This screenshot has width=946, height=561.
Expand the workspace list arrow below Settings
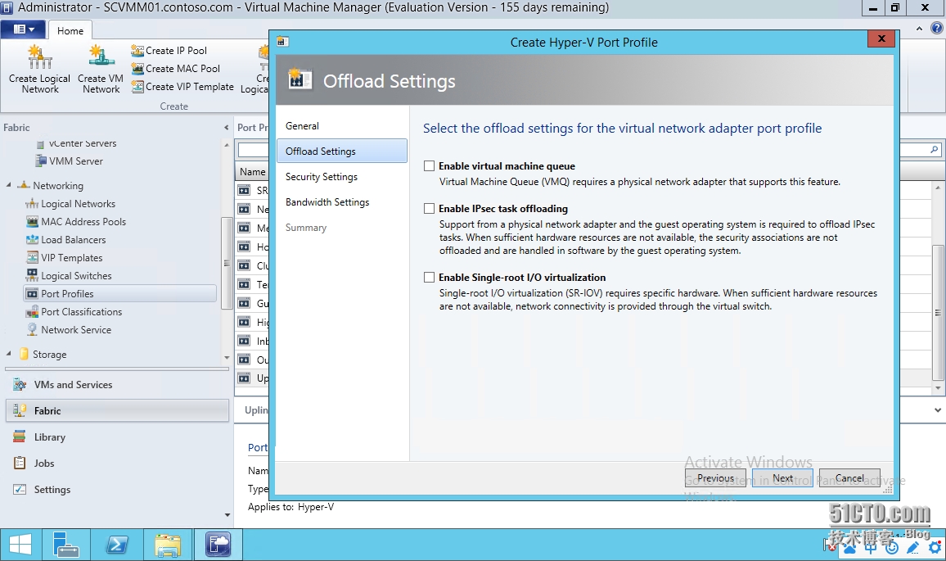click(x=227, y=515)
